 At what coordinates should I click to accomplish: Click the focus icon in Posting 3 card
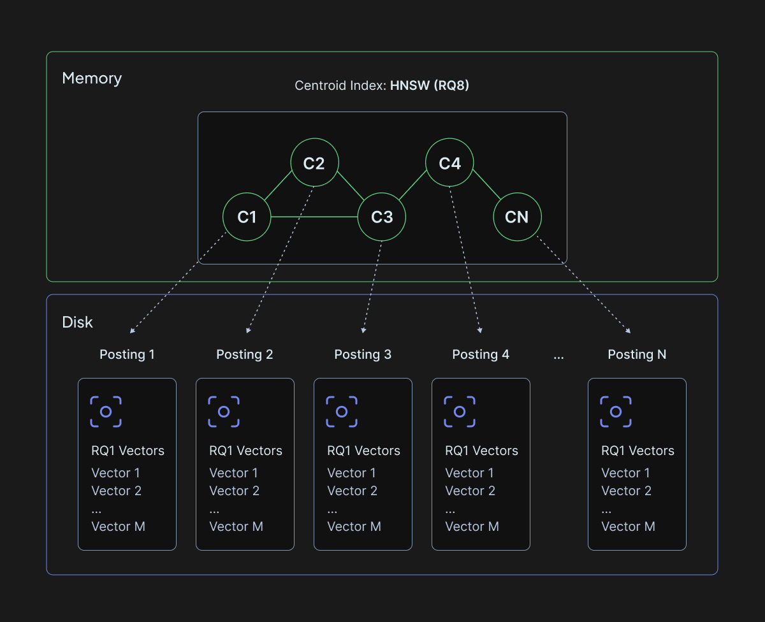[x=342, y=412]
